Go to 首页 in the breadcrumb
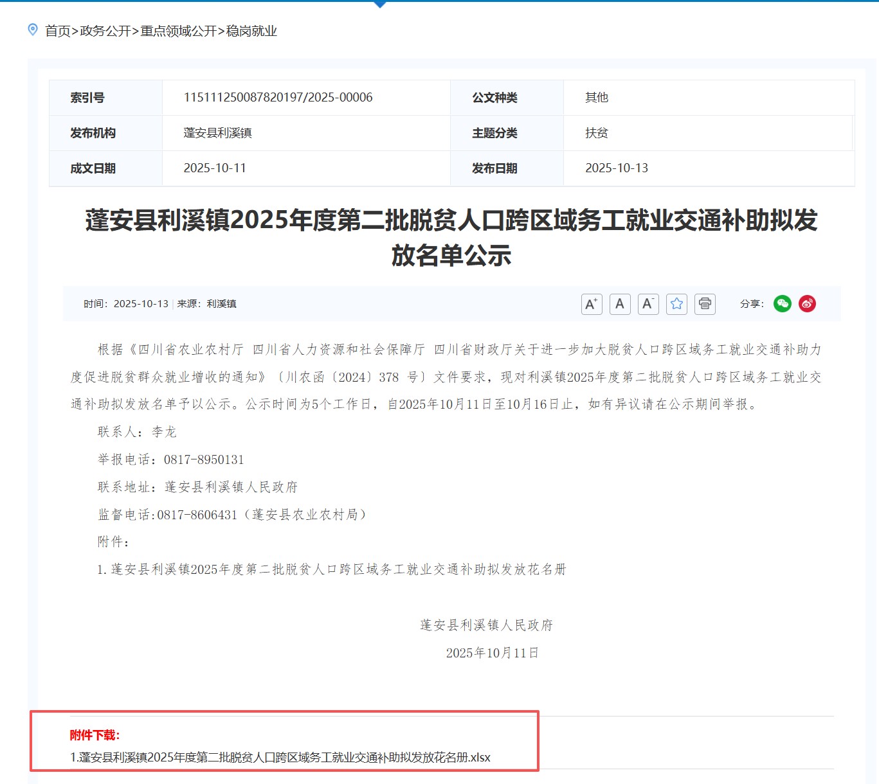The image size is (879, 784). coord(57,31)
